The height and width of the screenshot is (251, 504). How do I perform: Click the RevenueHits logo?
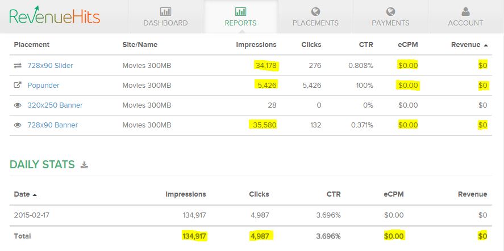pos(55,15)
